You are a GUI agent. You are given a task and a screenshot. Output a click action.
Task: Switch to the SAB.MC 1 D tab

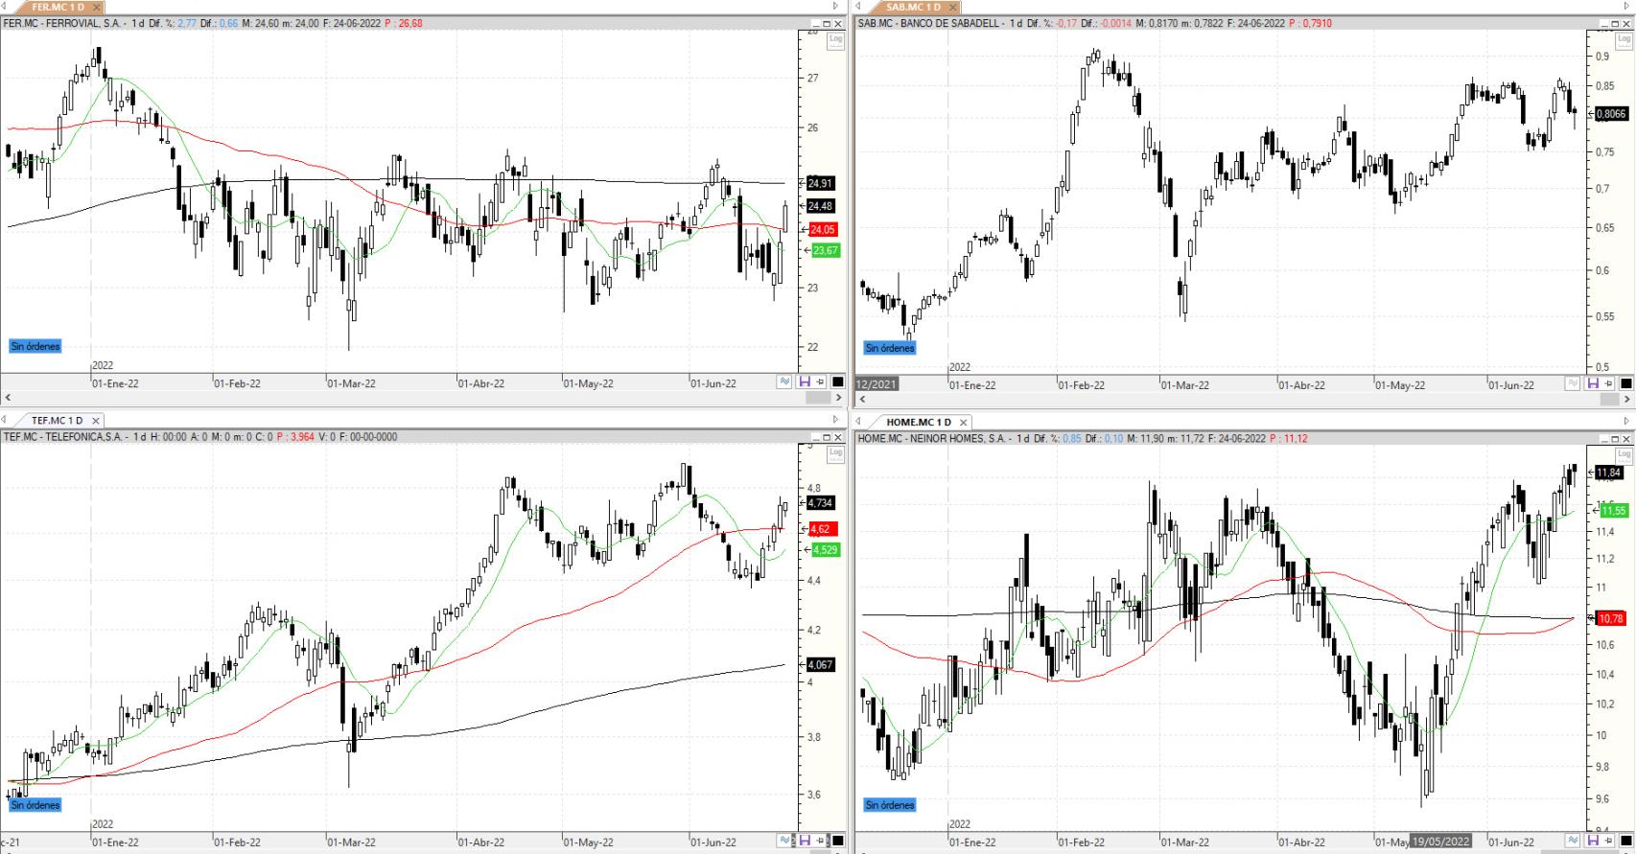coord(912,7)
